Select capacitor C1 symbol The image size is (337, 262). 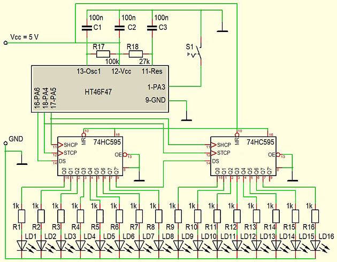tap(87, 28)
